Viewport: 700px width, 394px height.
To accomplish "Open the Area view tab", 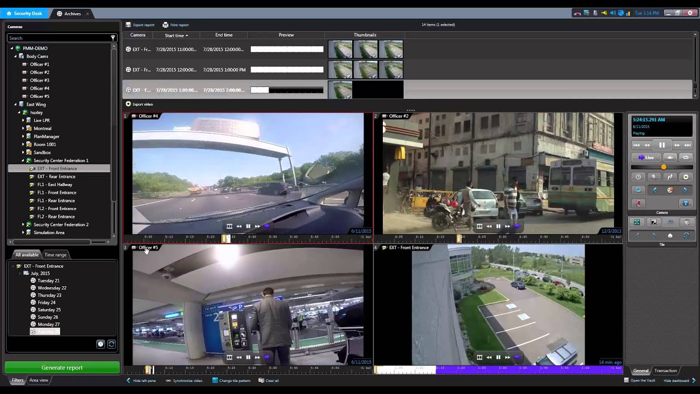I will click(x=39, y=380).
